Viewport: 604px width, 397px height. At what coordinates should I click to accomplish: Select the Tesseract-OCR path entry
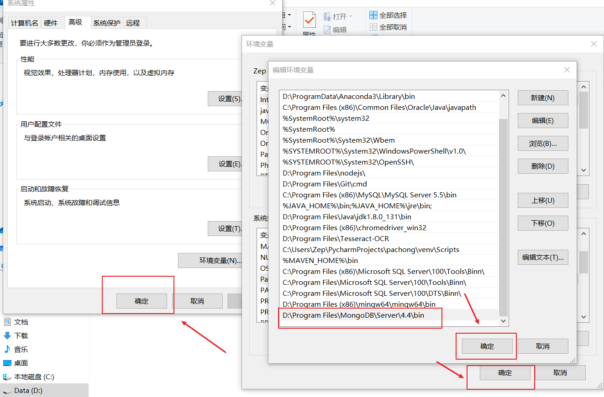[x=389, y=238]
